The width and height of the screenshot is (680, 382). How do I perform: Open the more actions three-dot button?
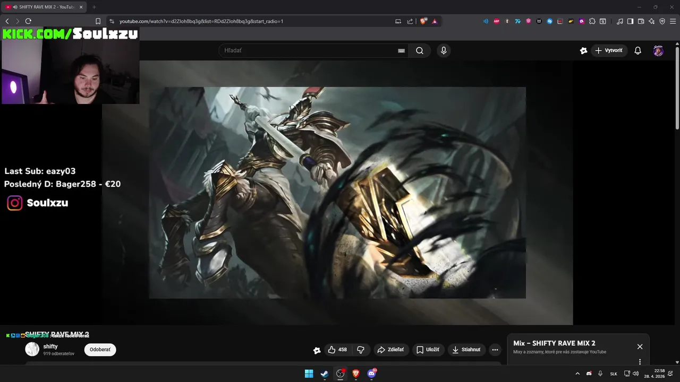pos(495,350)
